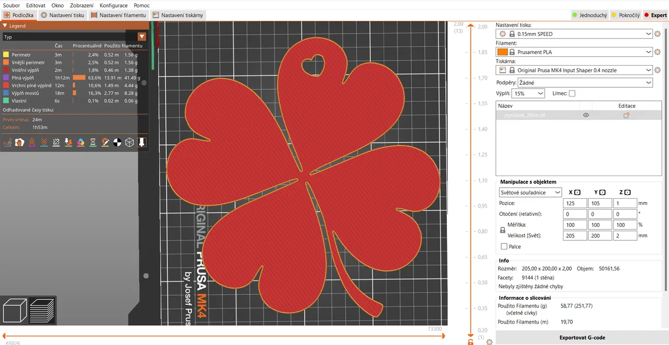
Task: Select Pokročilý mode
Action: tap(625, 15)
